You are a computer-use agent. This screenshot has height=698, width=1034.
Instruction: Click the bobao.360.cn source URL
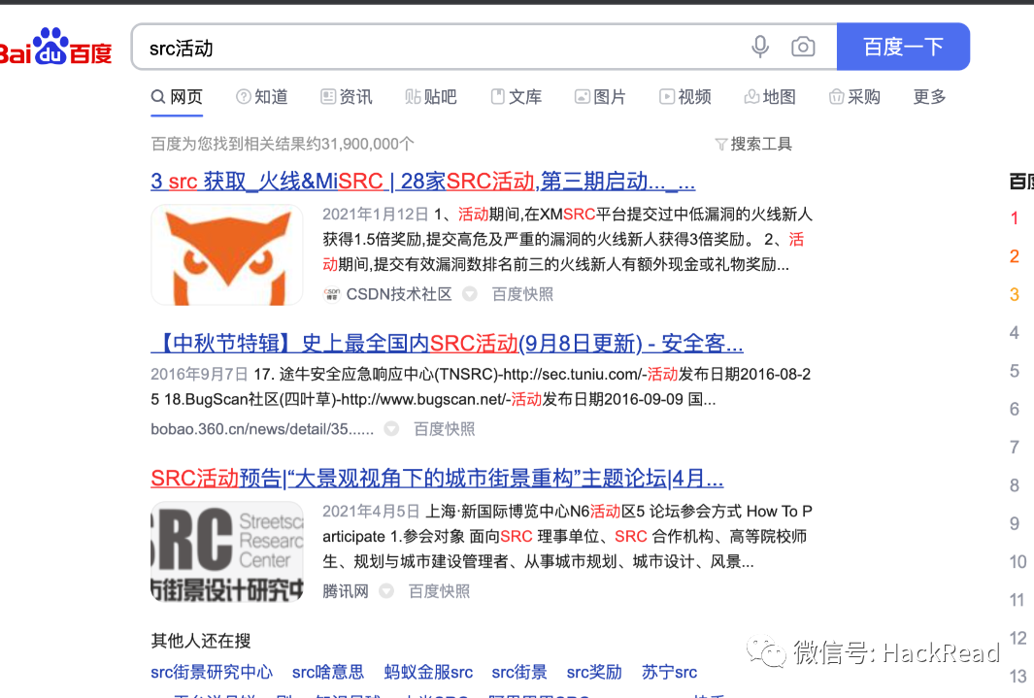[262, 429]
